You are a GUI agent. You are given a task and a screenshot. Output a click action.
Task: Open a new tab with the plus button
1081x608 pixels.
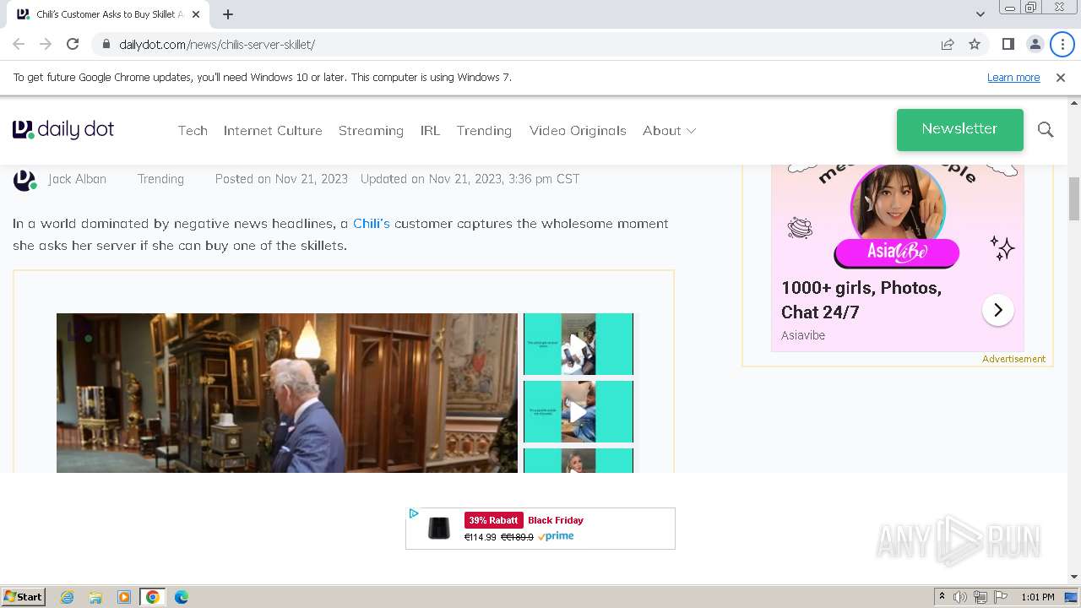228,14
